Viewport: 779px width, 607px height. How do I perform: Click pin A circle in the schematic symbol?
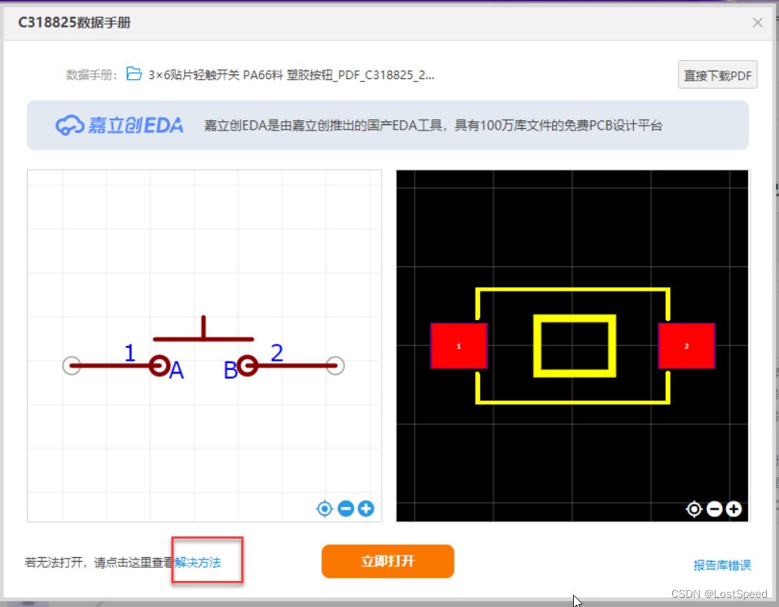pyautogui.click(x=160, y=366)
